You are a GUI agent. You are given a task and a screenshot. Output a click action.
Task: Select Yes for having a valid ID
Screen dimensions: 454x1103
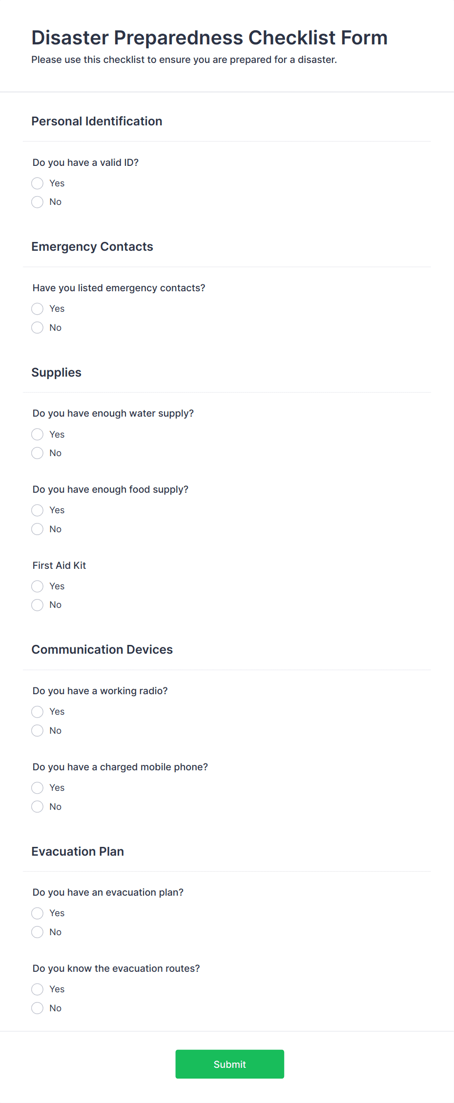coord(38,183)
